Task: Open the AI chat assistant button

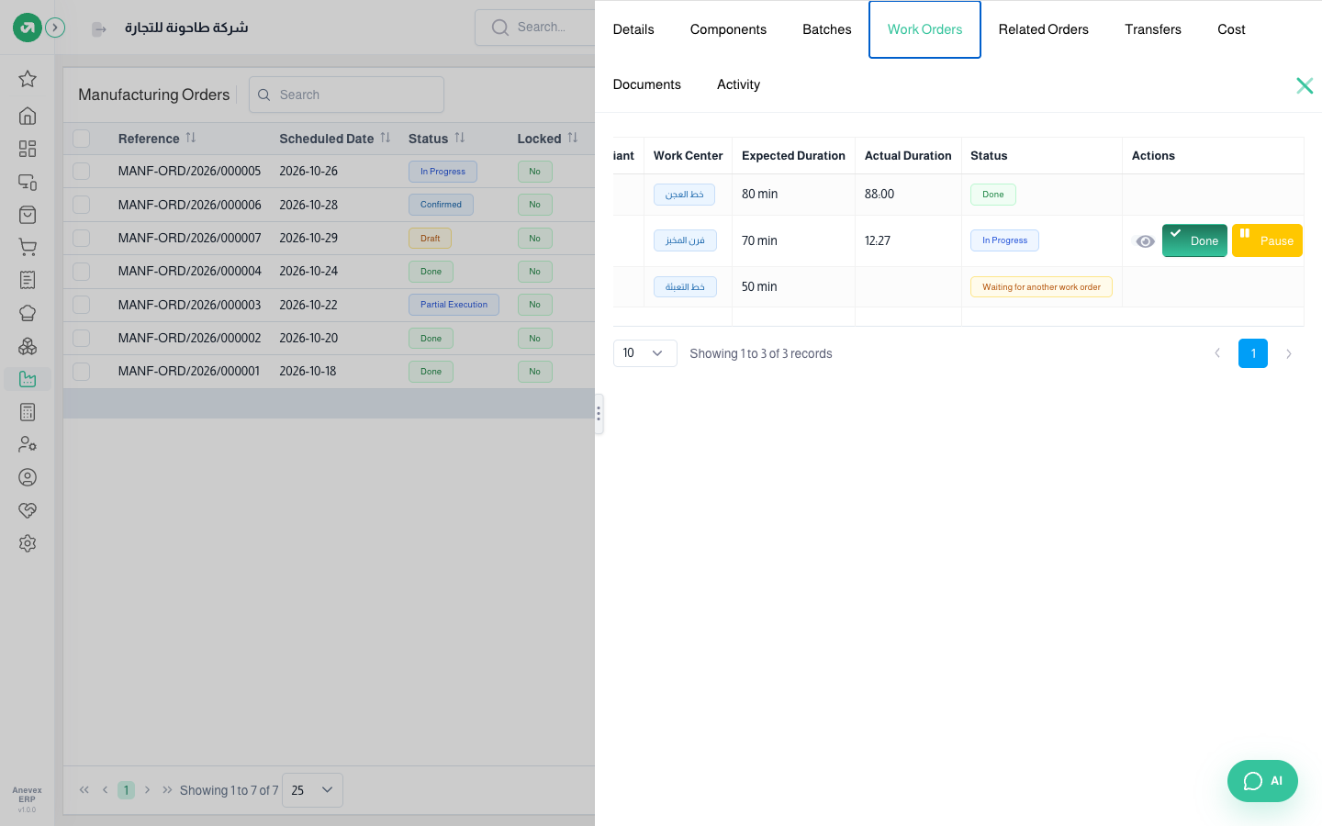Action: click(1262, 781)
